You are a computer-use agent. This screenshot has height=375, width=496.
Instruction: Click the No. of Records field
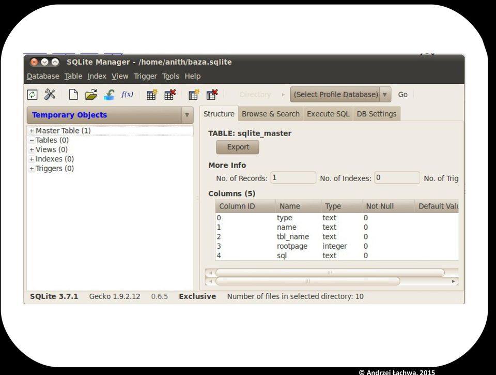tap(293, 178)
